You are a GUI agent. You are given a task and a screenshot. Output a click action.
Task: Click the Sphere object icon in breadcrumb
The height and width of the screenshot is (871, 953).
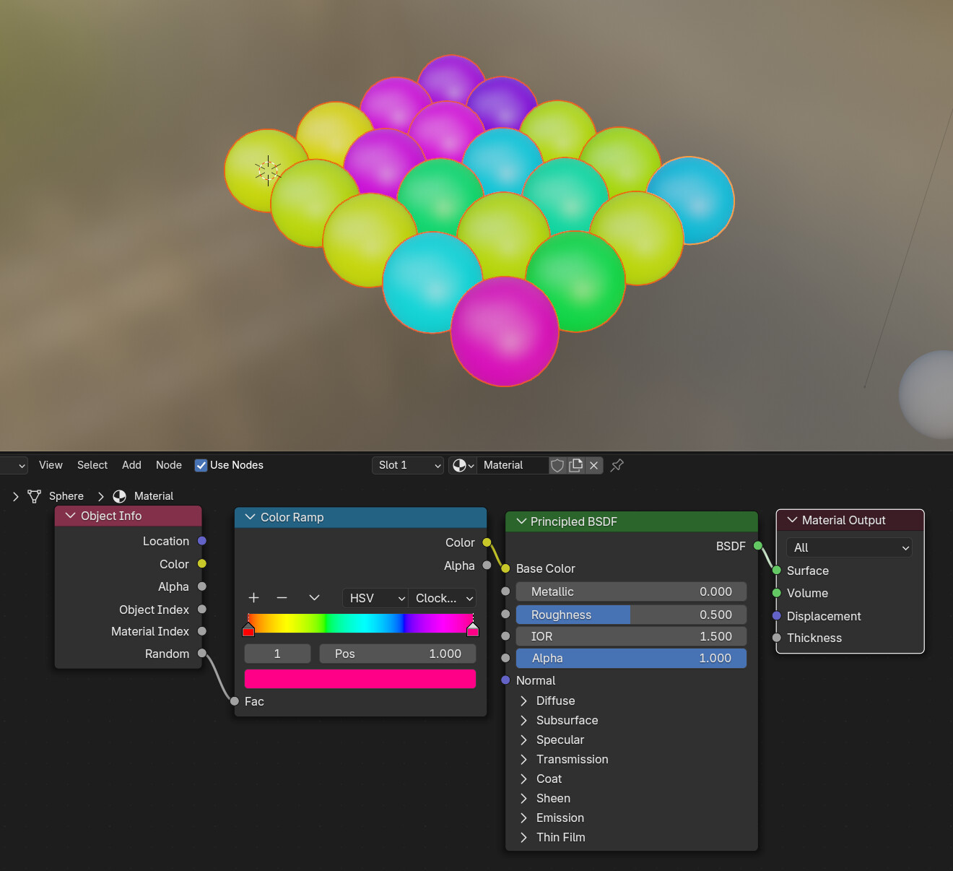(x=34, y=496)
